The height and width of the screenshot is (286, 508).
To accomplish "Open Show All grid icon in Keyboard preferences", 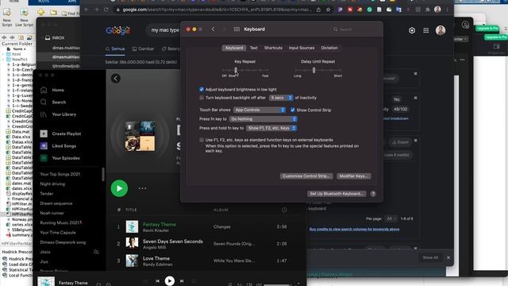I will tap(237, 29).
